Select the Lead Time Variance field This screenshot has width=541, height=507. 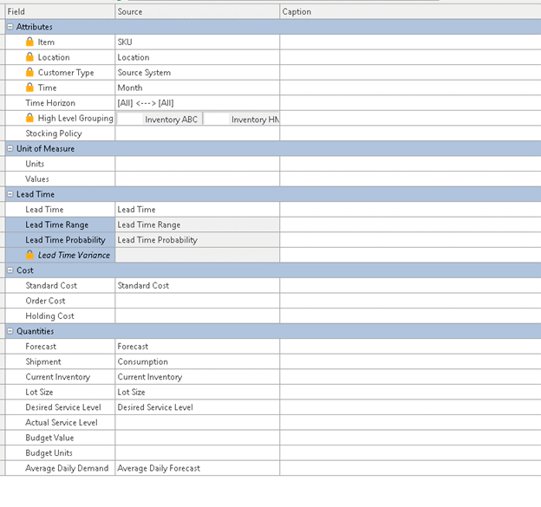[60, 255]
